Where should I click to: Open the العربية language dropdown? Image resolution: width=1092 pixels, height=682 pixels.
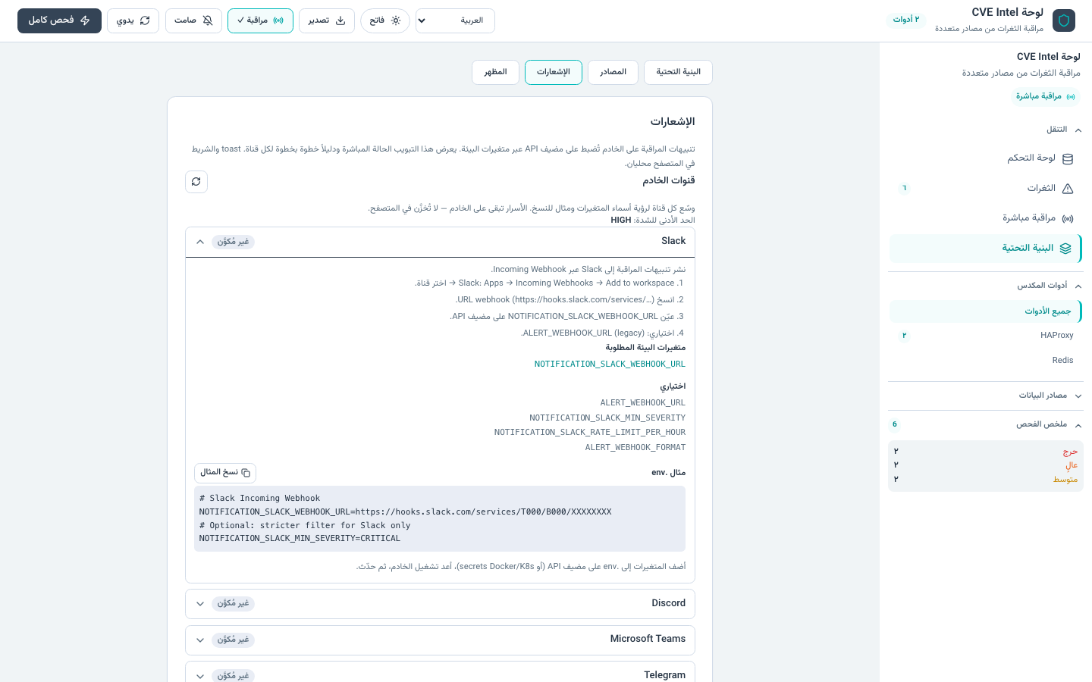pos(455,20)
